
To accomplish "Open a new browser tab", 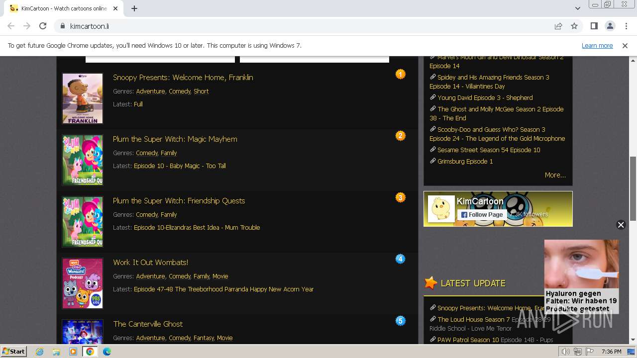I will click(x=134, y=8).
